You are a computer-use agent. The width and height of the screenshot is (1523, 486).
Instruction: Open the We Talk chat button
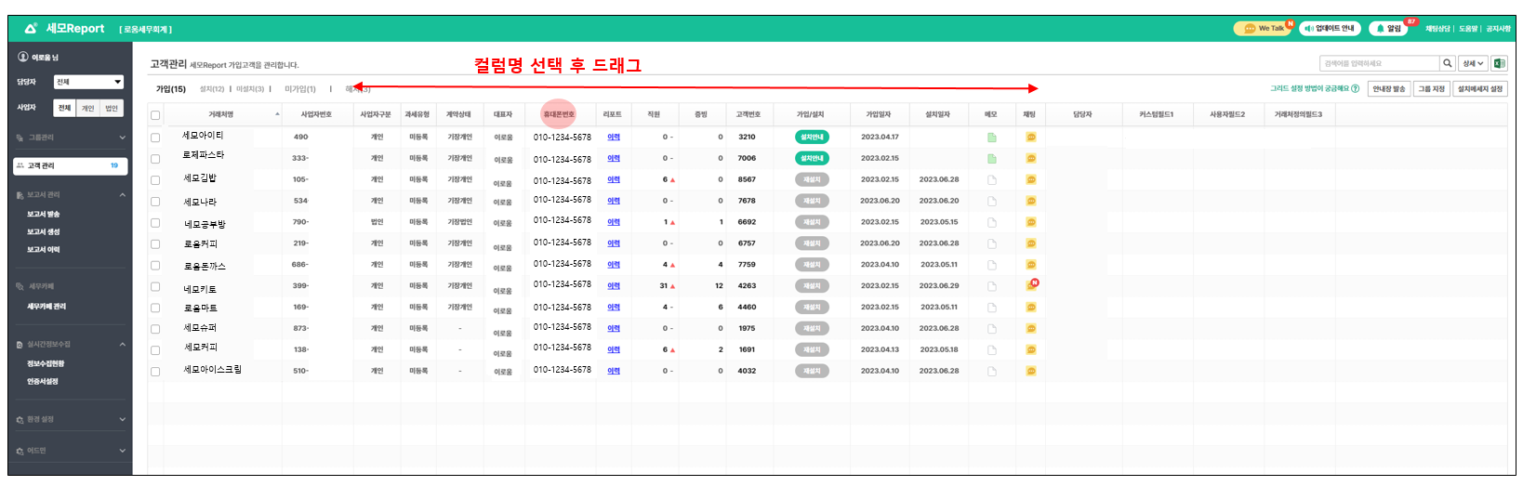pyautogui.click(x=1263, y=29)
